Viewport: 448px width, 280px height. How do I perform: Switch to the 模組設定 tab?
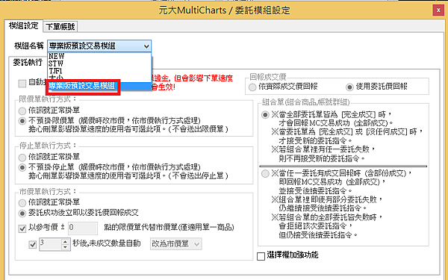pyautogui.click(x=23, y=25)
